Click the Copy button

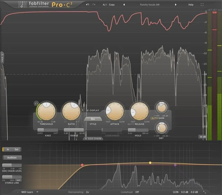click(112, 5)
